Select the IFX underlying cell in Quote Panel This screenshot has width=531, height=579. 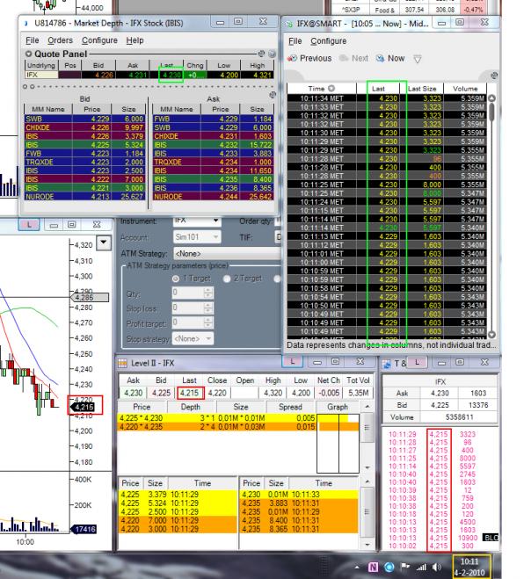(x=41, y=75)
